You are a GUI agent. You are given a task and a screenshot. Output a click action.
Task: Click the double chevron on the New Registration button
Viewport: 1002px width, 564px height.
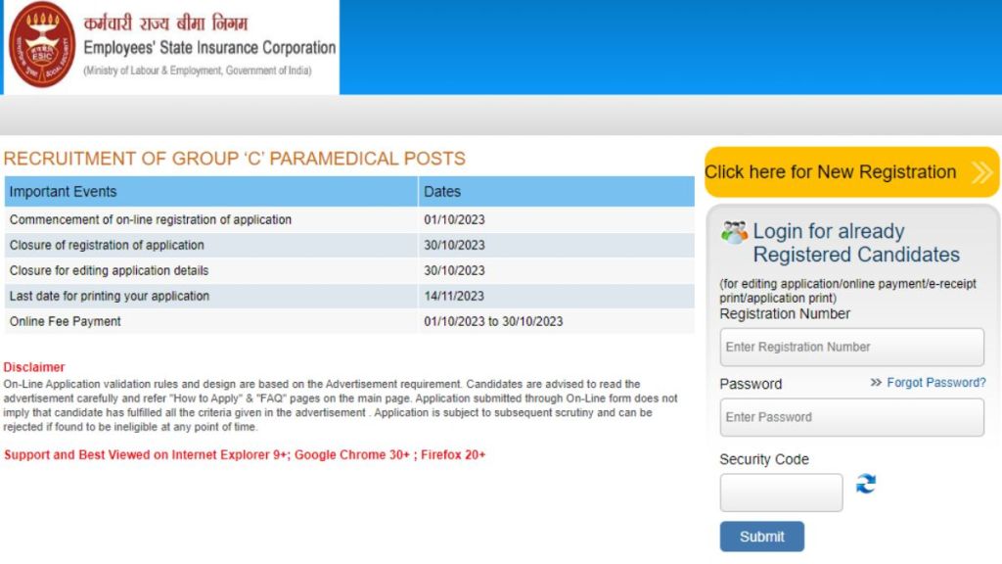(982, 172)
